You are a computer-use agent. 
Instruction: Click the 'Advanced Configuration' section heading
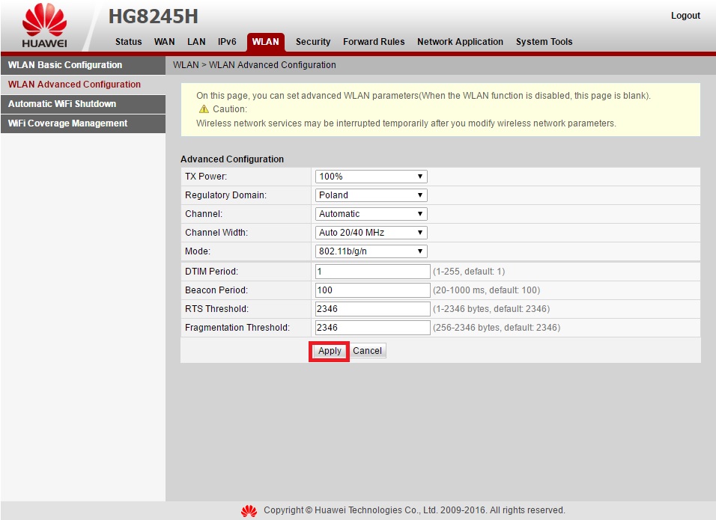coord(232,159)
